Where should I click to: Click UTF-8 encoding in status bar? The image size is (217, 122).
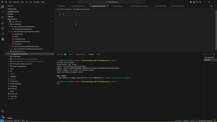tap(192, 121)
